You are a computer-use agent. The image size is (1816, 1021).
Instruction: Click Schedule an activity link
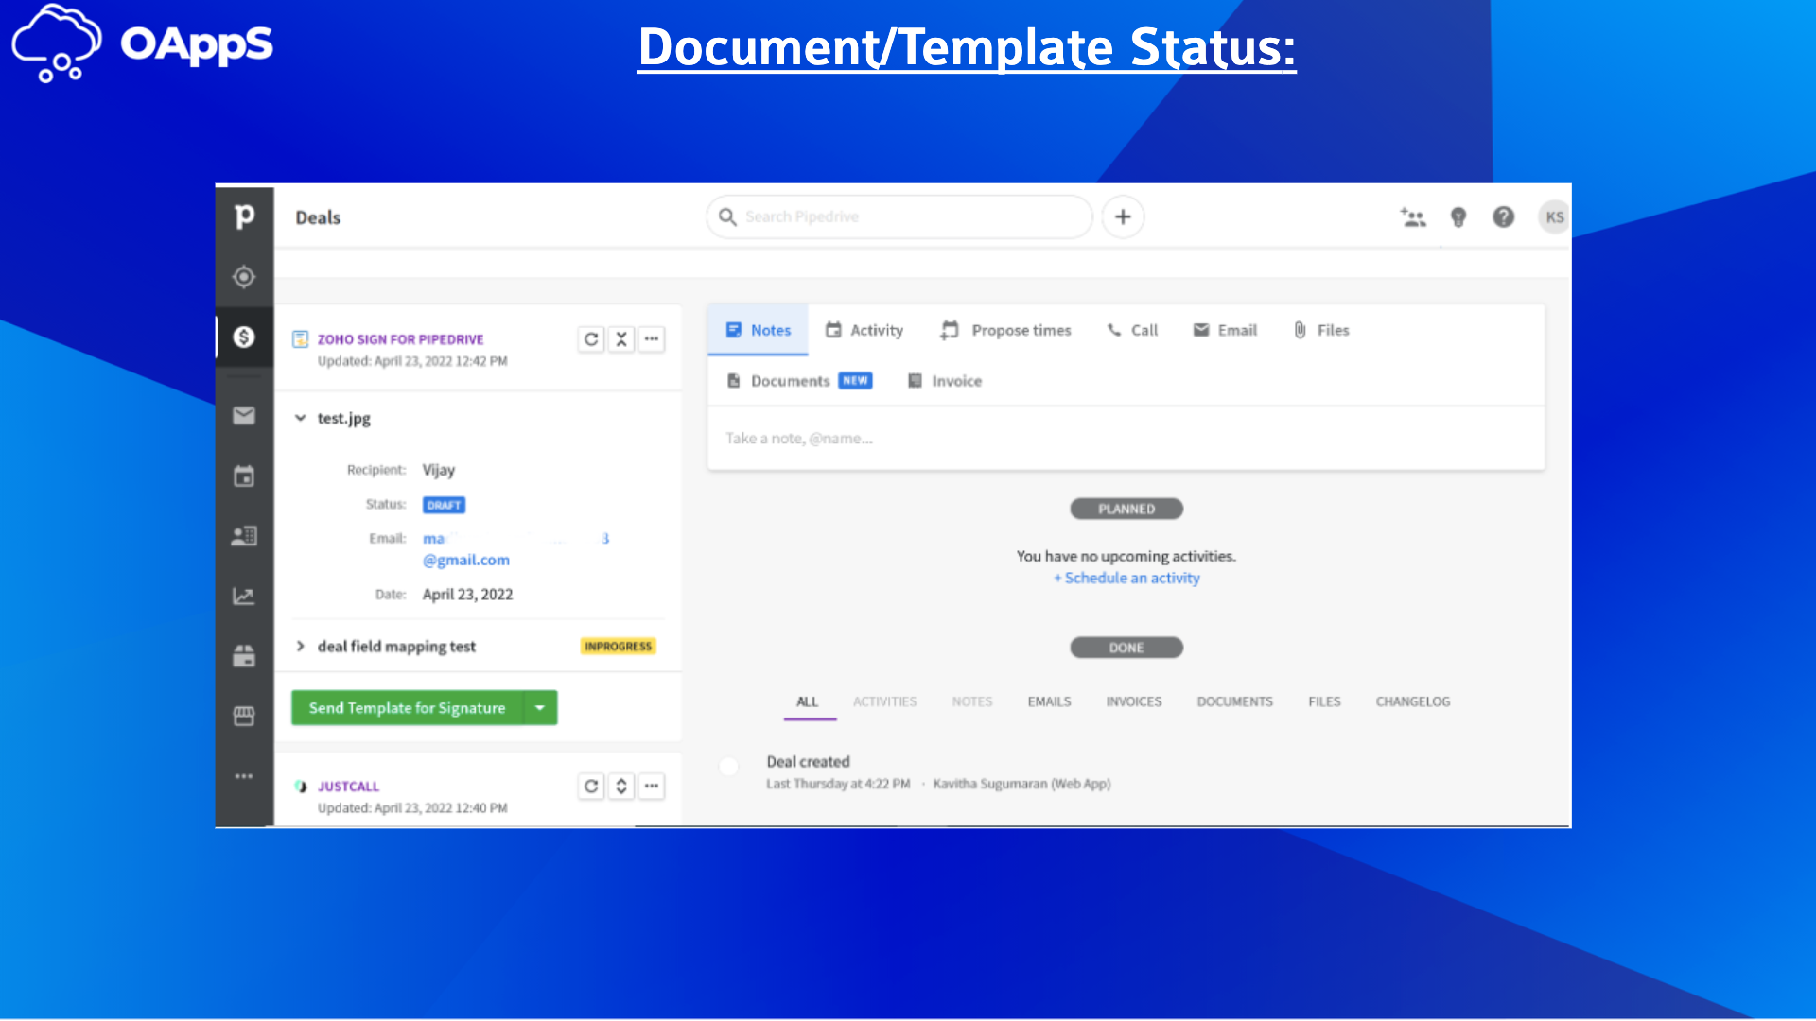pos(1126,578)
